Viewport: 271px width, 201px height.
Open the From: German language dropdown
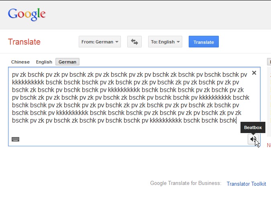100,42
